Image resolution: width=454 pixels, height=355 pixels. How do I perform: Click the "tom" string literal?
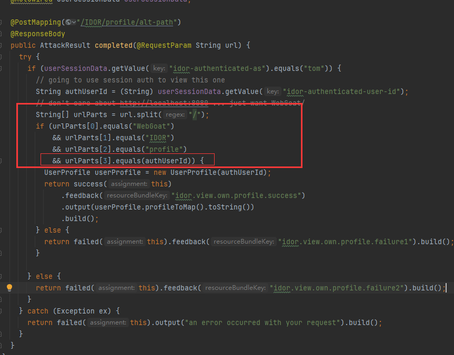[314, 68]
